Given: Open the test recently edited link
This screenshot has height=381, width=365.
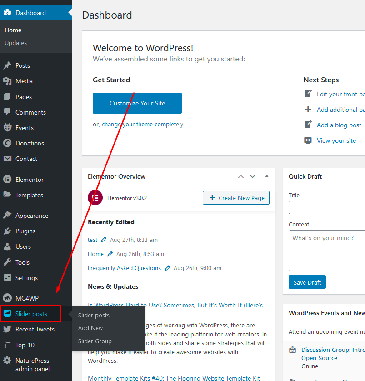Looking at the screenshot, I should [x=92, y=240].
